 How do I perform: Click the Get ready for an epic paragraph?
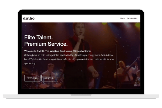pos(69,59)
